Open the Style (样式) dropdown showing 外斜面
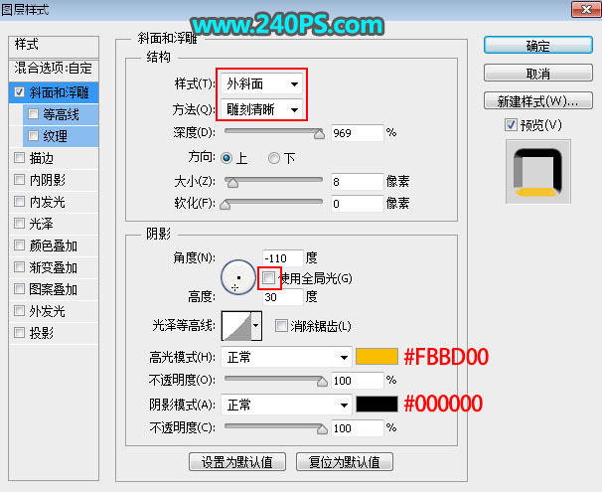The image size is (602, 492). click(263, 84)
